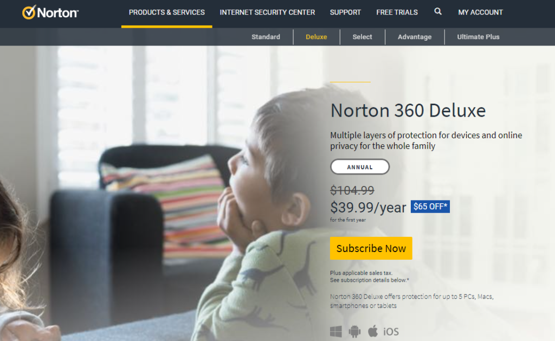Switch to the Select plan tab
This screenshot has height=341, width=555.
362,37
